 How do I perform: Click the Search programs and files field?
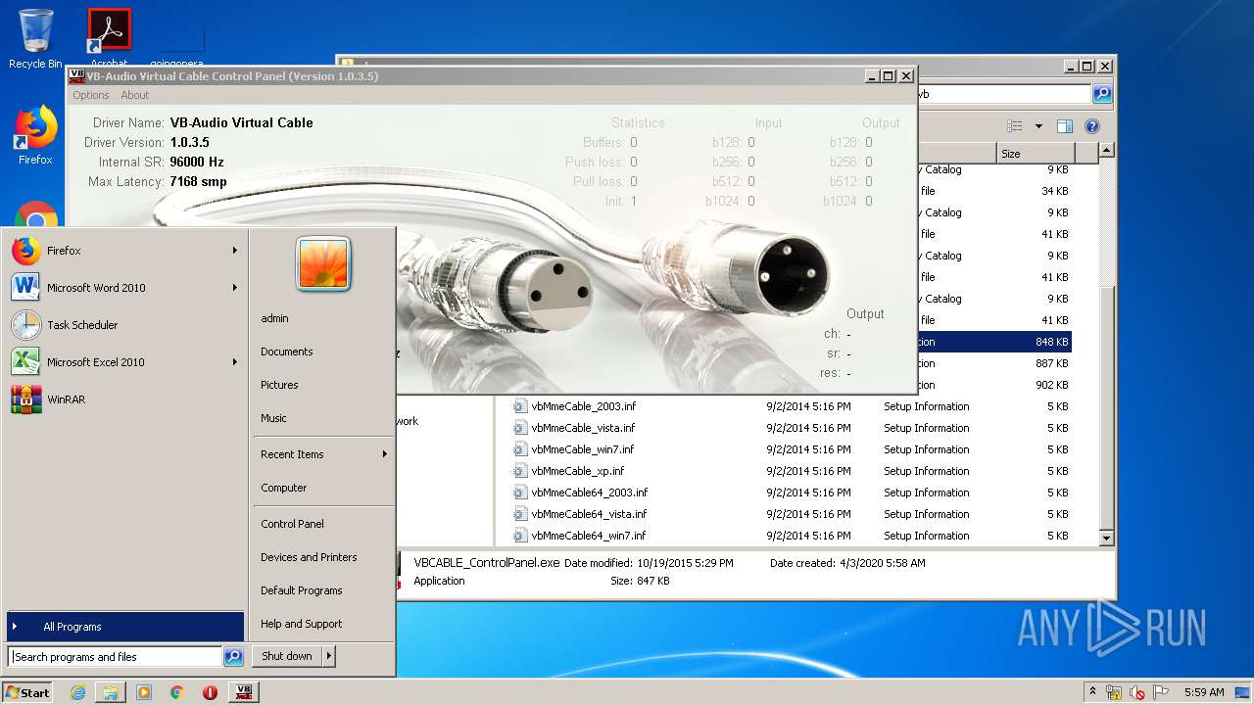pos(116,657)
